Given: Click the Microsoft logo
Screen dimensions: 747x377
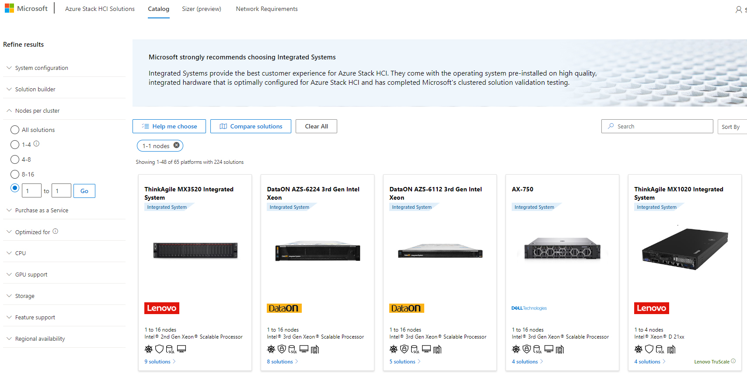Looking at the screenshot, I should tap(26, 9).
